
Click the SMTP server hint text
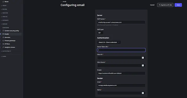click(108, 25)
